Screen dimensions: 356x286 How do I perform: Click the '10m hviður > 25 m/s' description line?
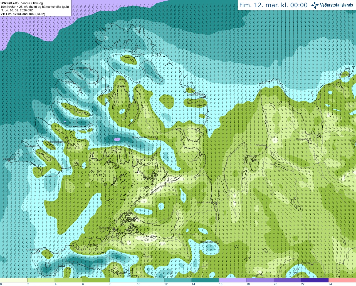[35, 7]
